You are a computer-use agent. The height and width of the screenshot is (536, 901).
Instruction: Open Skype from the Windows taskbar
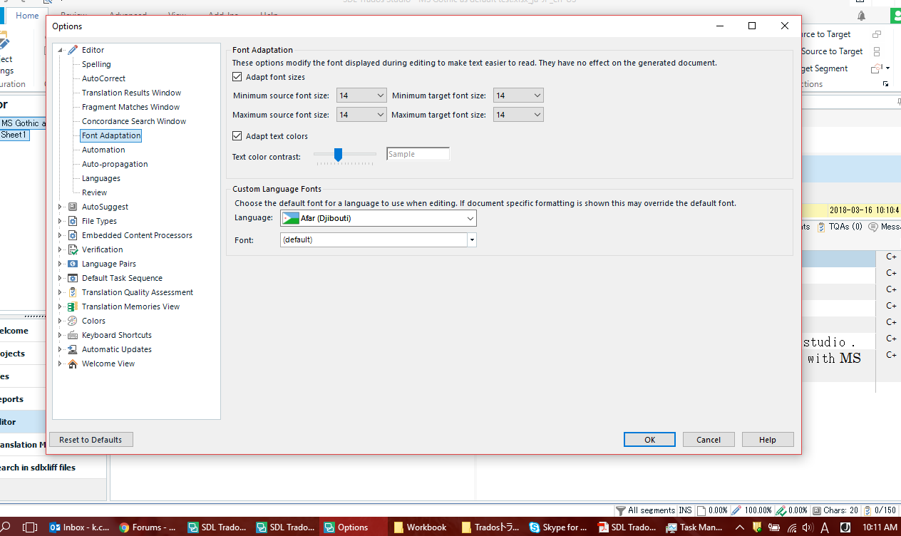(x=559, y=527)
